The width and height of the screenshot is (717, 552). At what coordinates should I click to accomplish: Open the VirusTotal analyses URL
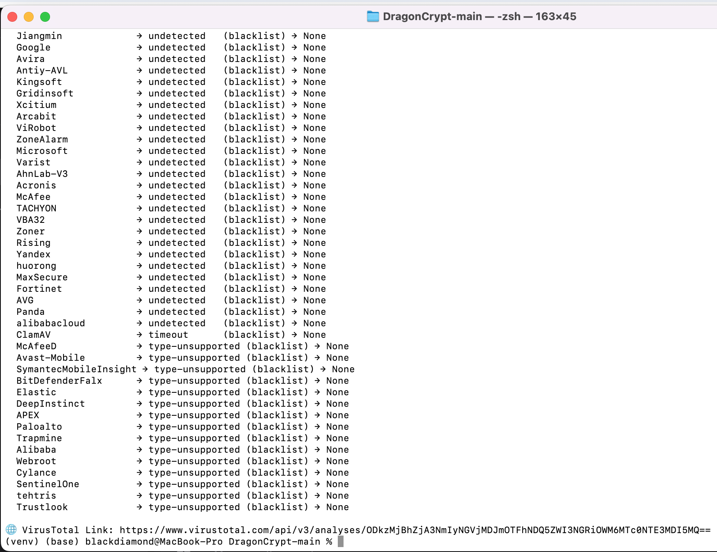(415, 530)
